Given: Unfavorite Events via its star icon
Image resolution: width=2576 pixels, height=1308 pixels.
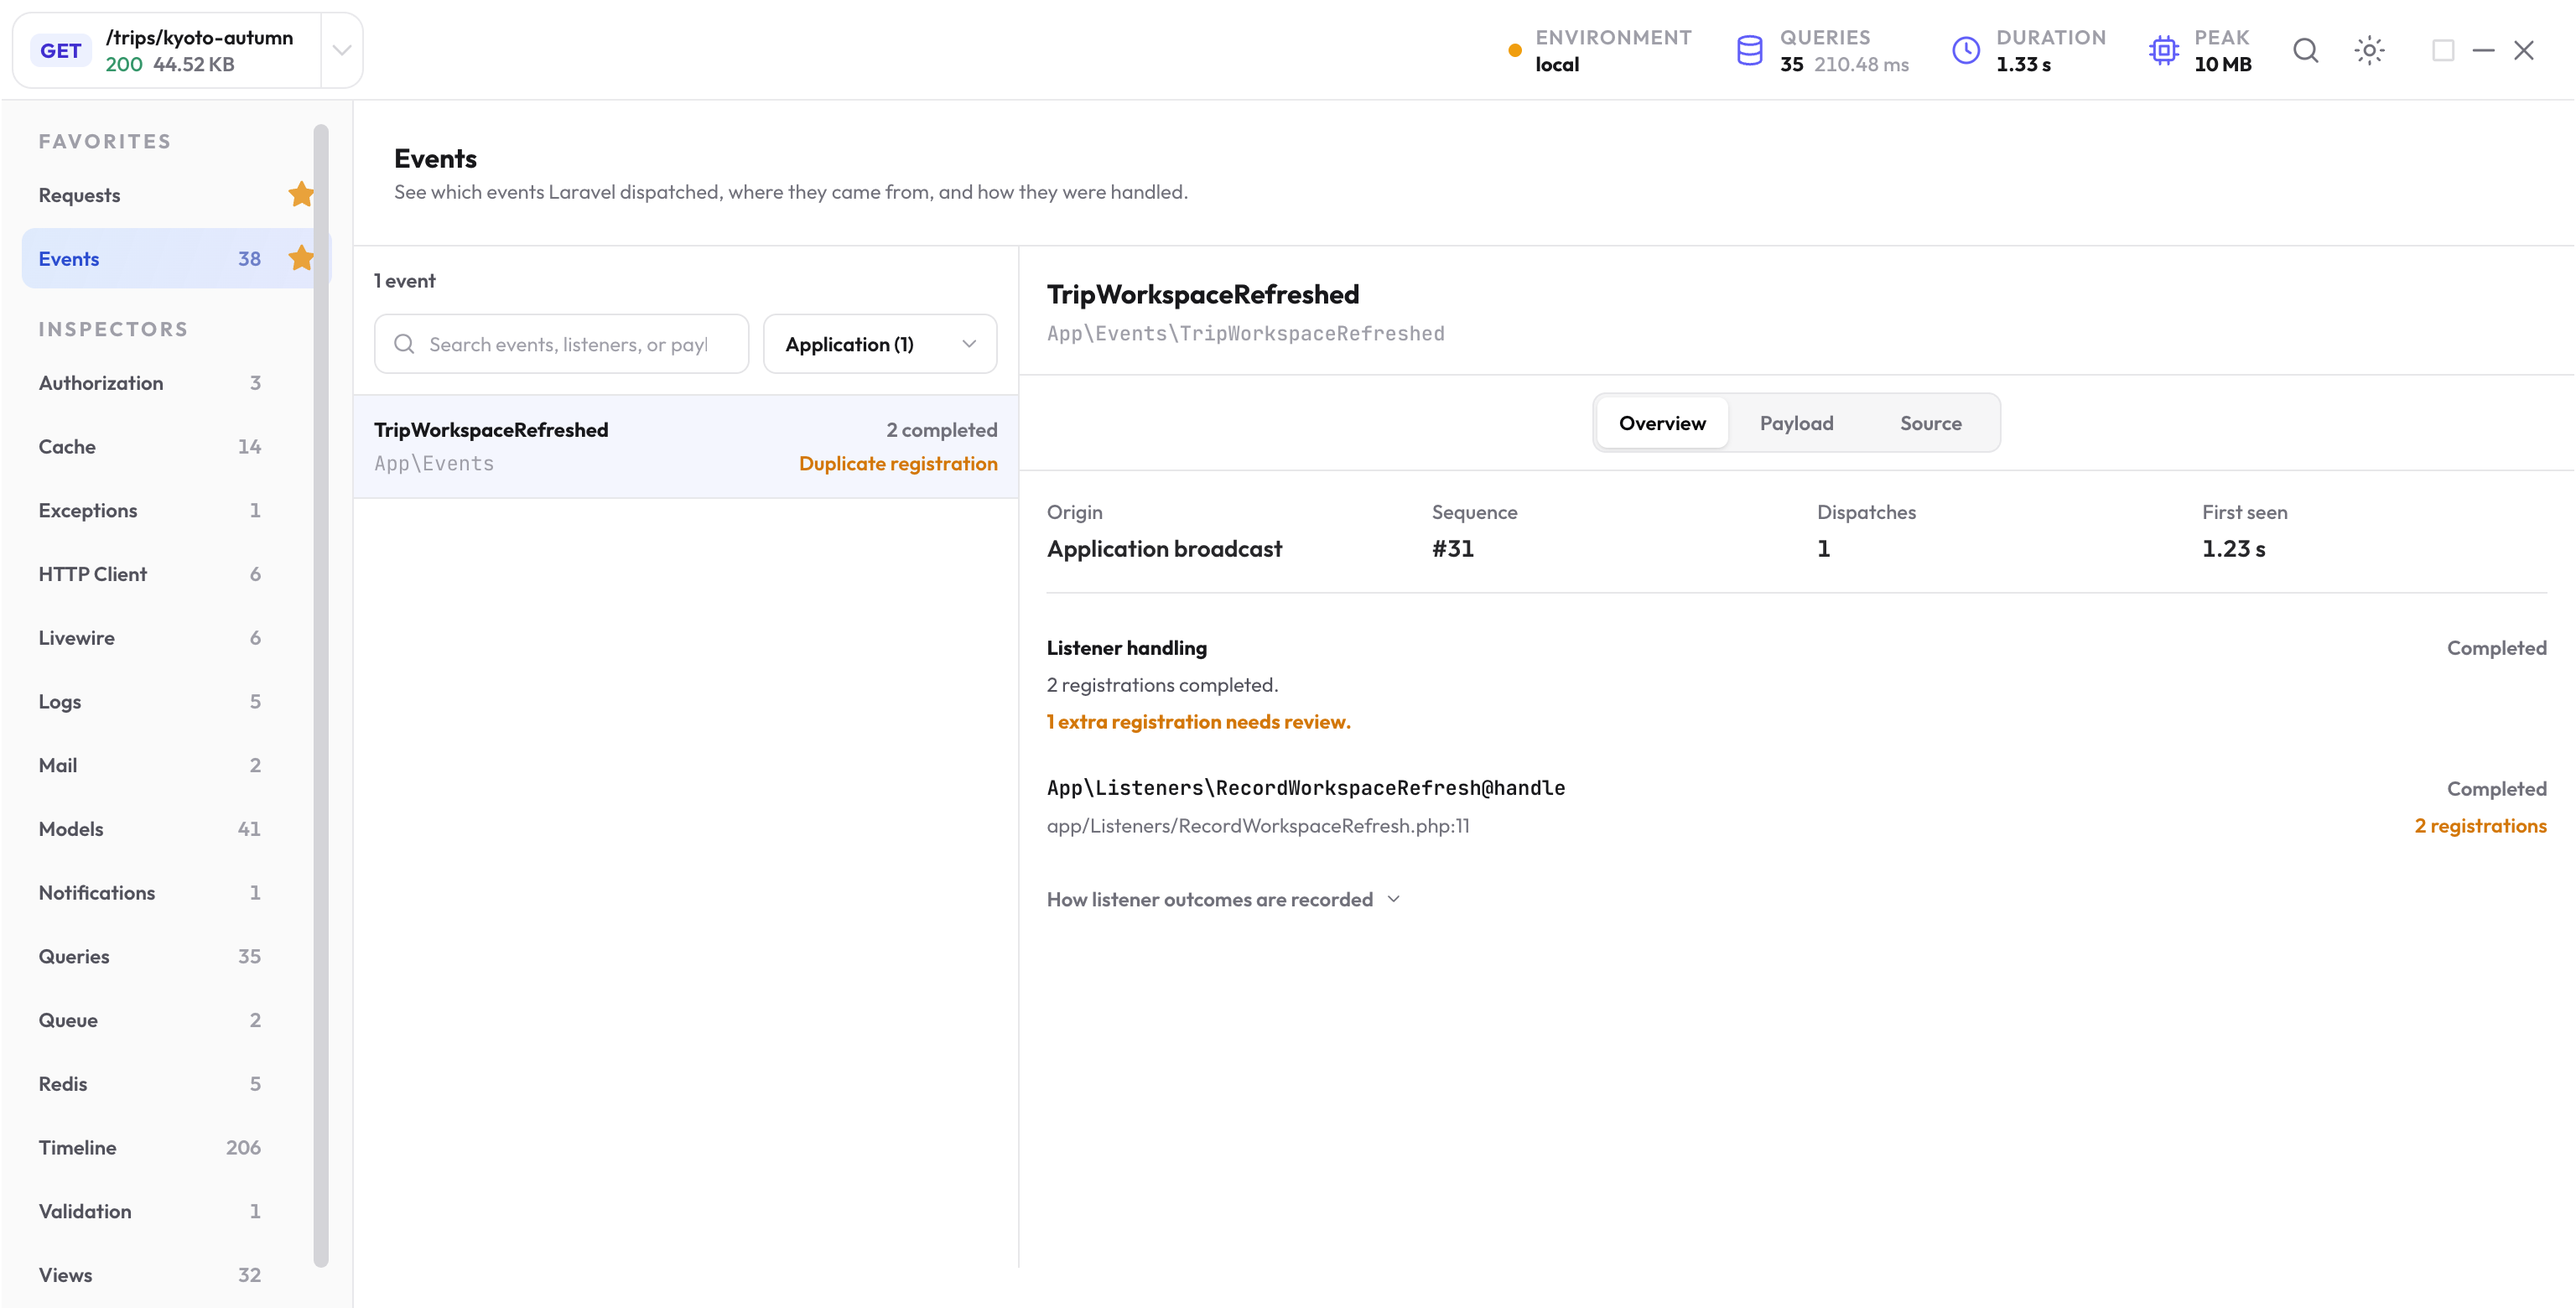Looking at the screenshot, I should click(x=301, y=258).
